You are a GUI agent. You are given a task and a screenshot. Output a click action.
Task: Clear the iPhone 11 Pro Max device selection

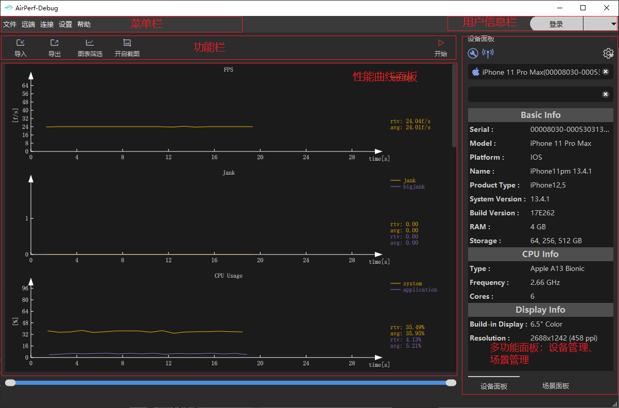606,72
